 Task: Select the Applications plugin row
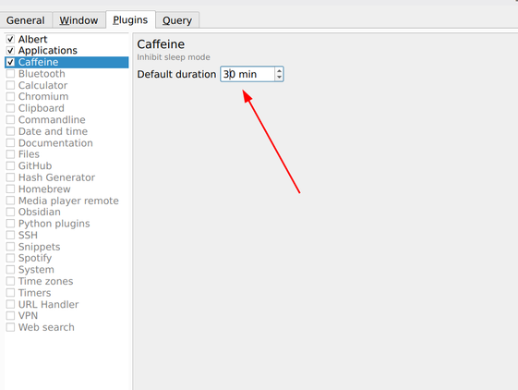point(66,51)
